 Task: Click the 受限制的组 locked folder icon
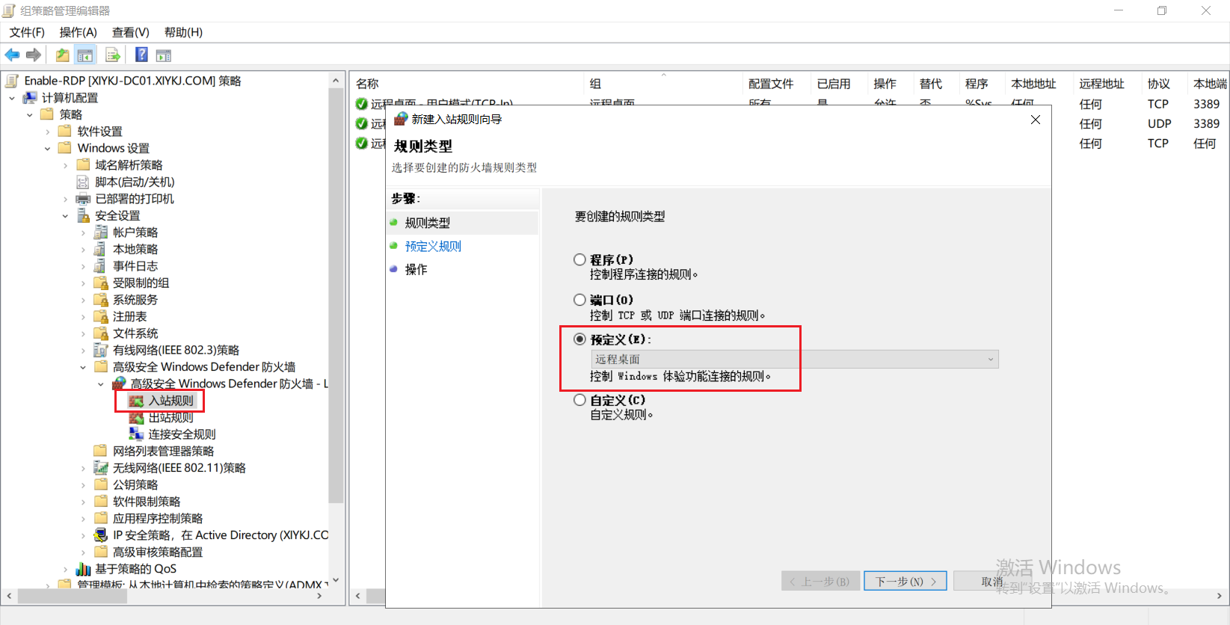click(x=101, y=283)
